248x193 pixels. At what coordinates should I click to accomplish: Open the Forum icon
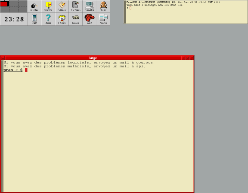point(62,19)
